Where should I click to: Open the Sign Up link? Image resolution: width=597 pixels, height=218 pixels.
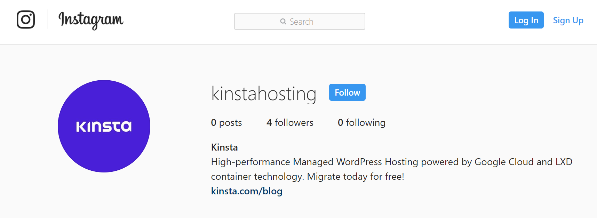click(x=568, y=21)
